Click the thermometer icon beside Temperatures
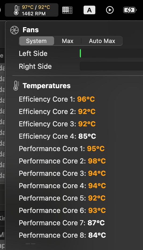143x250 pixels. tap(16, 86)
